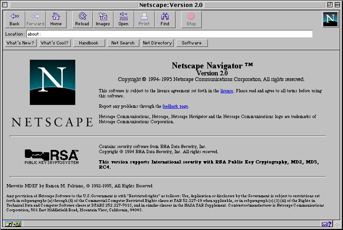Print the page using Print button

[144, 19]
